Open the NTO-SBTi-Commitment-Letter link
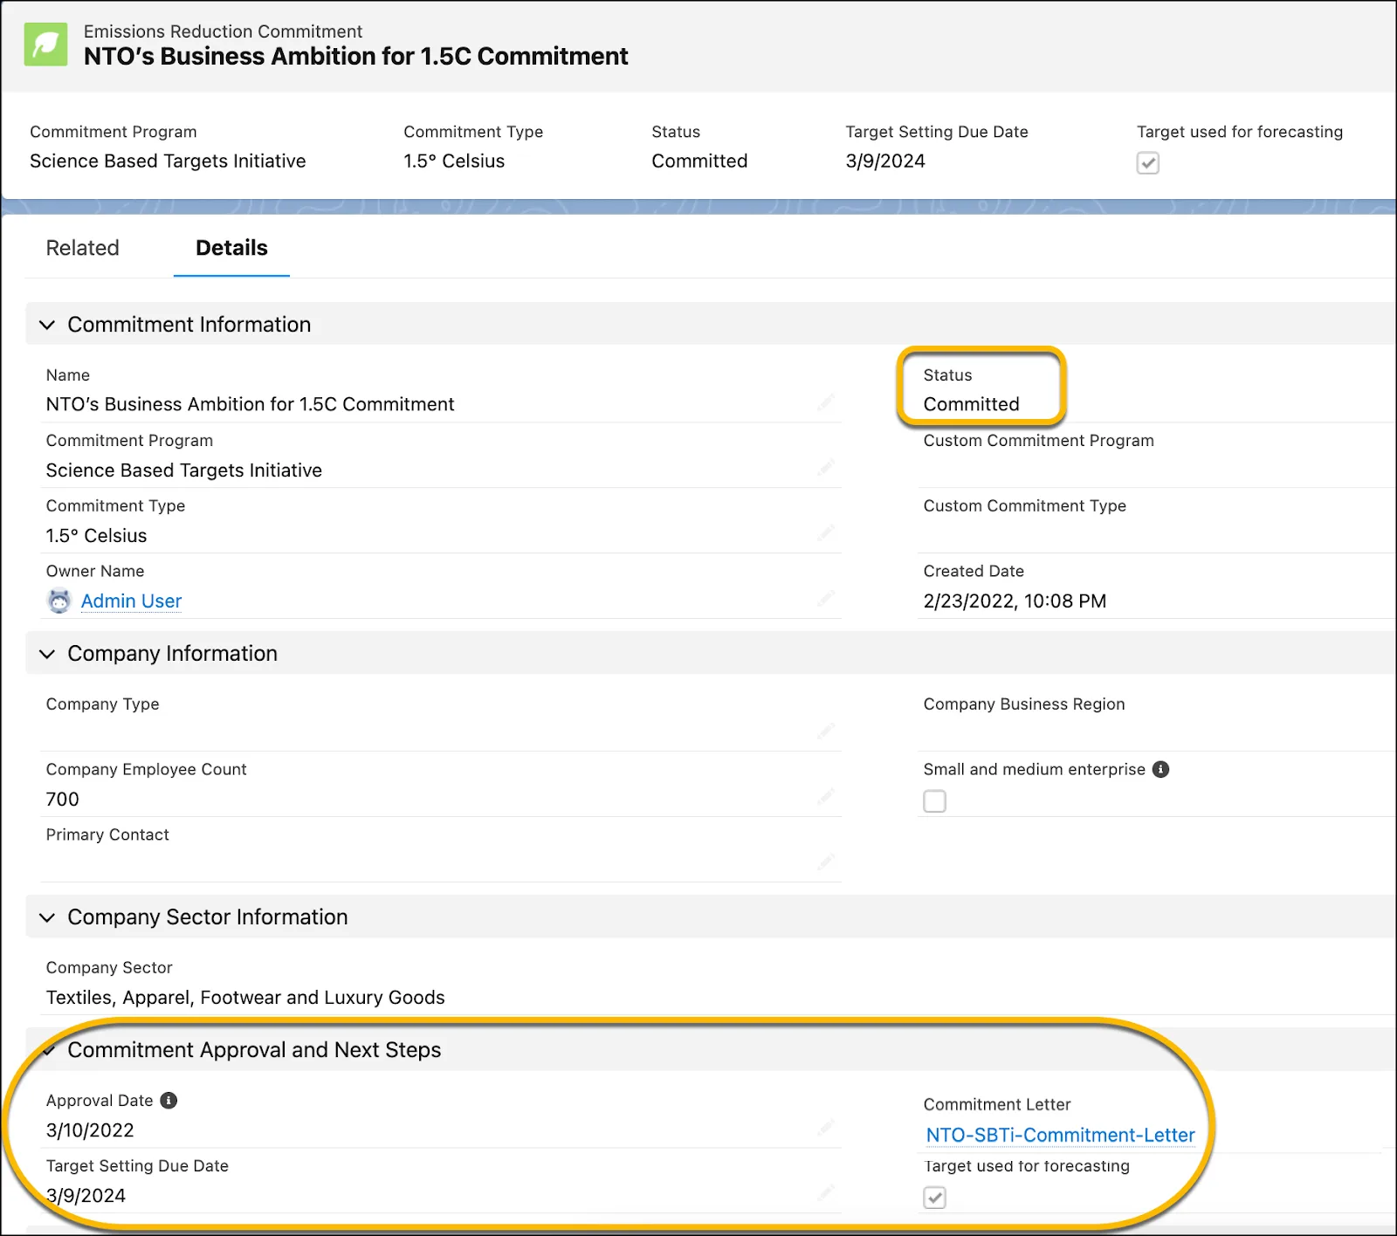 1060,1135
